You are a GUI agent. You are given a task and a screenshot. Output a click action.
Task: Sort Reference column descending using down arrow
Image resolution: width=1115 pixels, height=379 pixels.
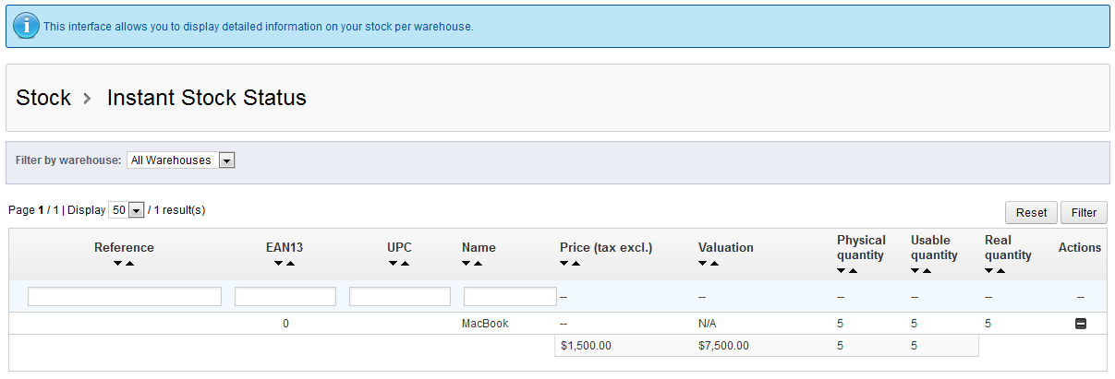pyautogui.click(x=118, y=265)
